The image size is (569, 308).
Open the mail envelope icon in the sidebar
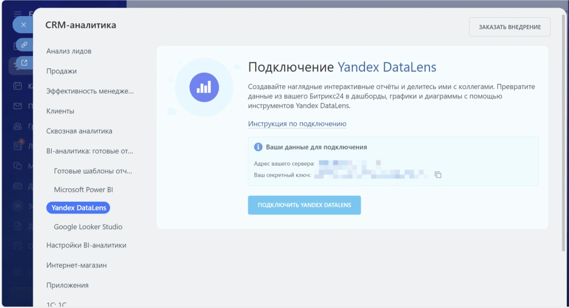click(x=17, y=106)
